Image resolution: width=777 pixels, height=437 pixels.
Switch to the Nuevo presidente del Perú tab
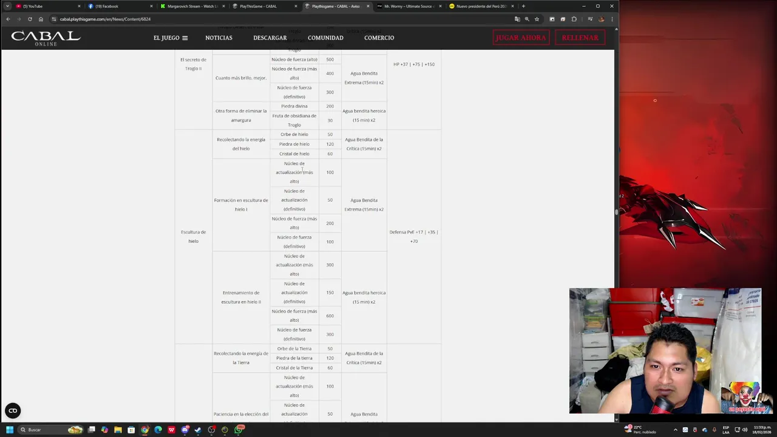(x=480, y=6)
